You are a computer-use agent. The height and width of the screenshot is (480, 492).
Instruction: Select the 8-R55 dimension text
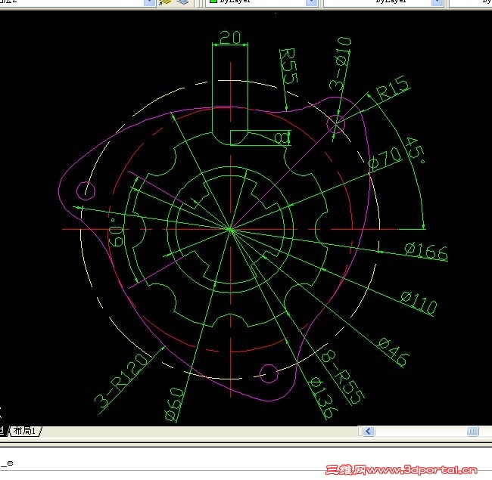click(344, 377)
